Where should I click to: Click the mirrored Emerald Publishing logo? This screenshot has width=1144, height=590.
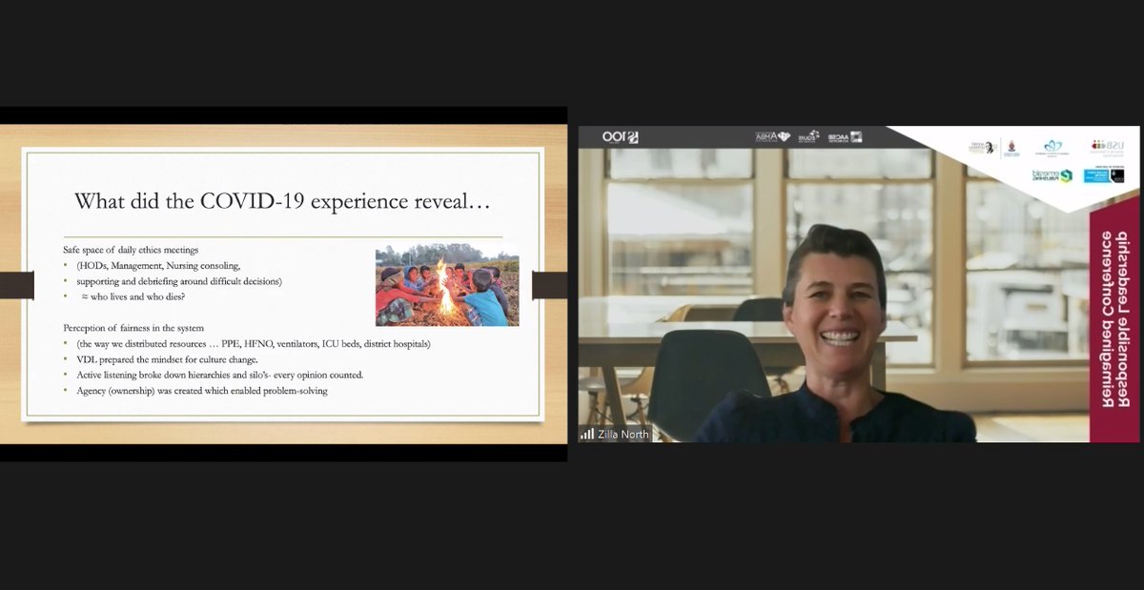point(1052,175)
